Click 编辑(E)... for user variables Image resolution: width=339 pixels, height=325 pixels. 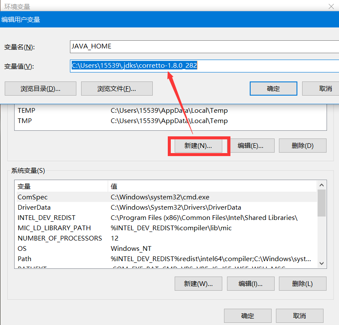[x=251, y=146]
